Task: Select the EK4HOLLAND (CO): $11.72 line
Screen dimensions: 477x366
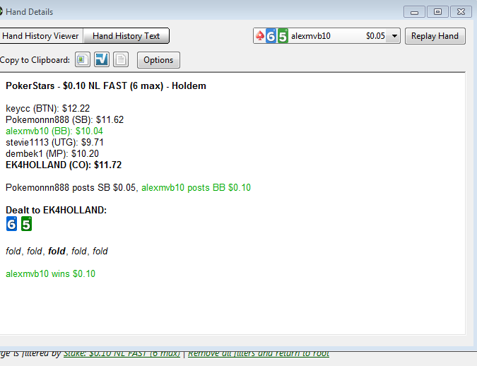Action: (x=64, y=165)
